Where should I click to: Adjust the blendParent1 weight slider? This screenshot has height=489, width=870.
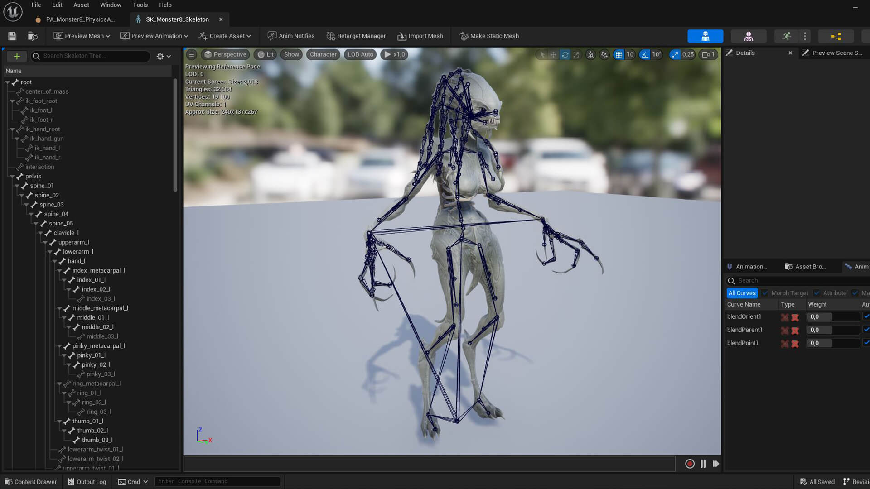coord(833,330)
